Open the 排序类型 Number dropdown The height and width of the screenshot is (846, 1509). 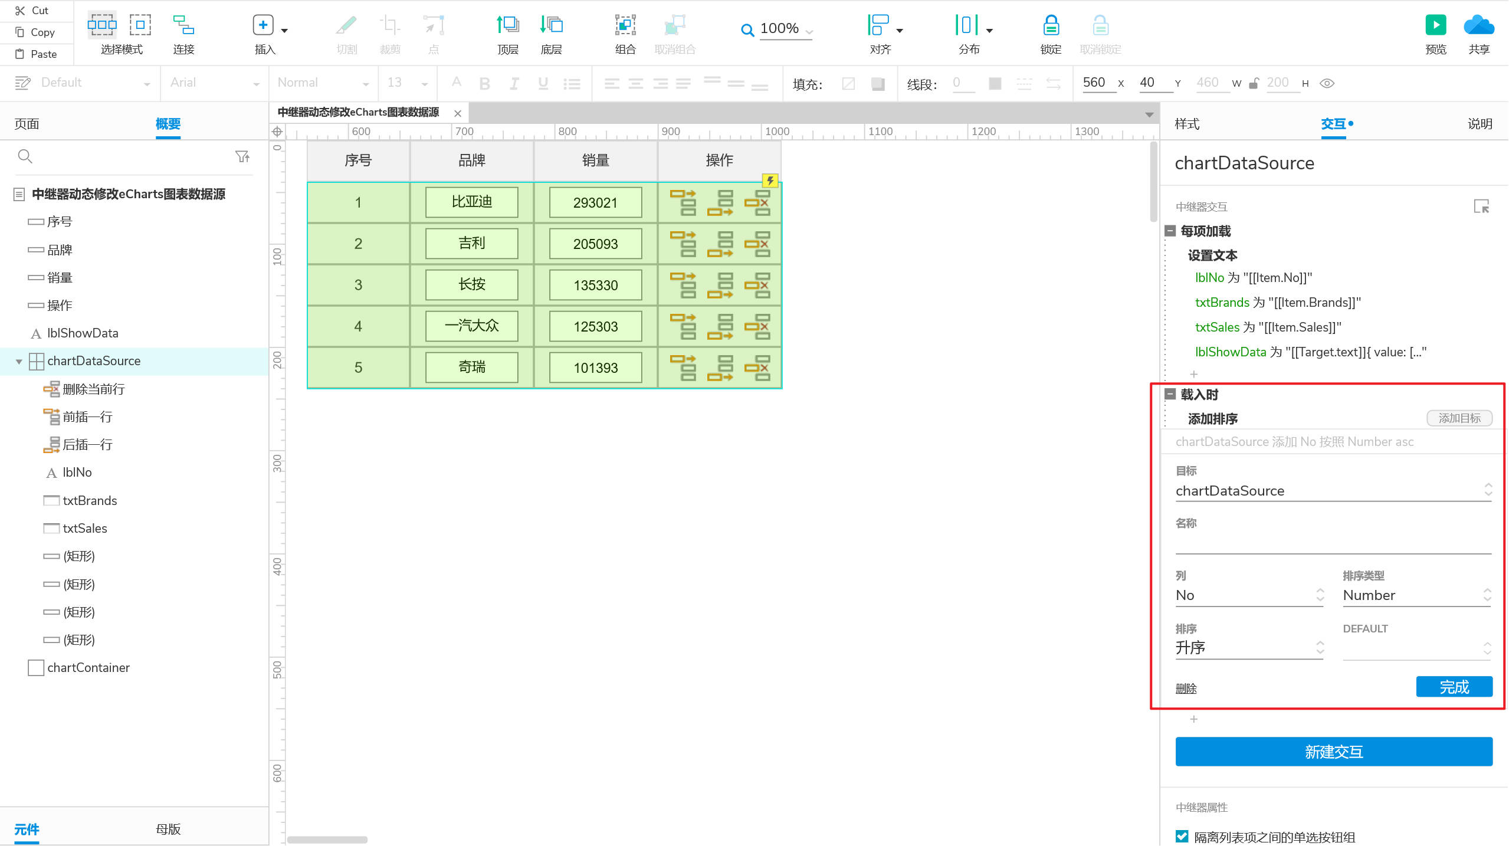(x=1417, y=596)
